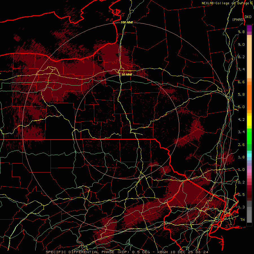Click the 08:24 timestamp in caption
The height and width of the screenshot is (254, 254).
coord(202,252)
